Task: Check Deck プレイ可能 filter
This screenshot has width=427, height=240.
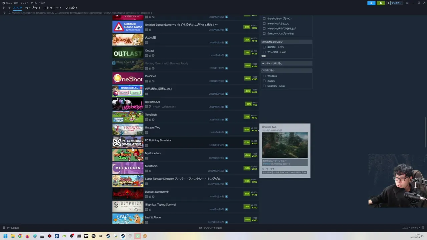Action: tap(264, 52)
